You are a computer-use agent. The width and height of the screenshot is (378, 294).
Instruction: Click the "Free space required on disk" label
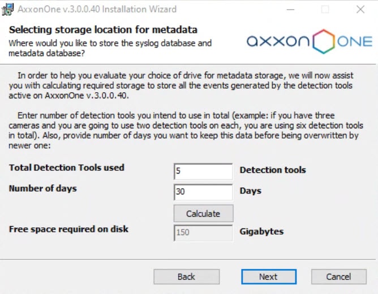coord(68,229)
